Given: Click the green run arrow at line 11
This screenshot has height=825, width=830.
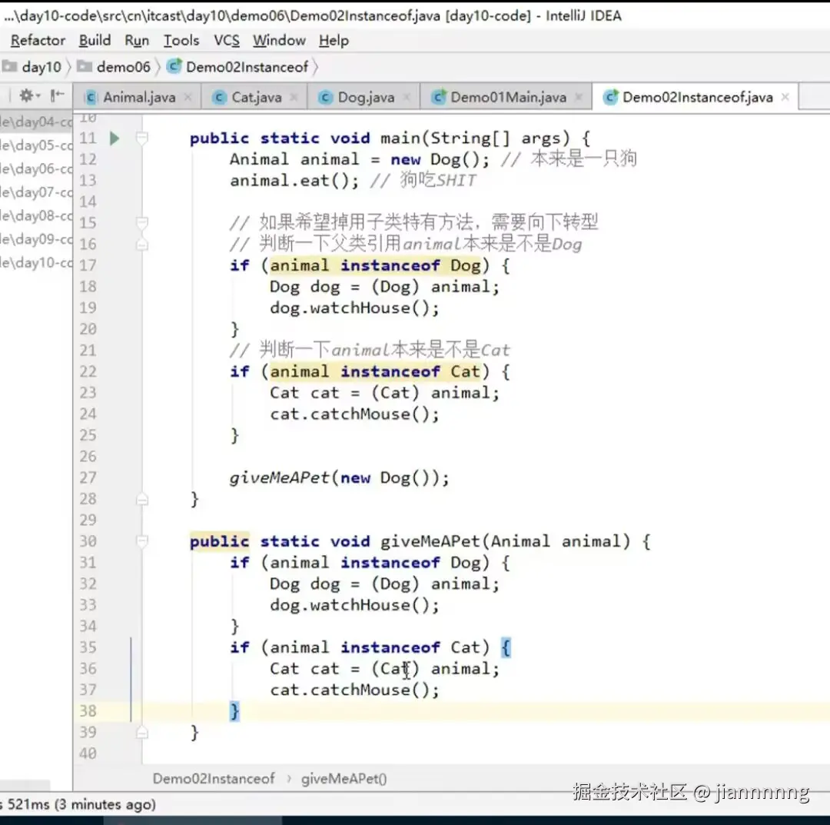Looking at the screenshot, I should tap(115, 138).
